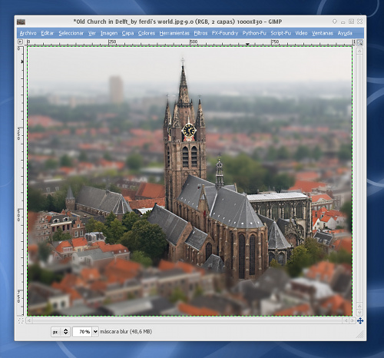The width and height of the screenshot is (384, 358).
Task: Open the Herramientas menu
Action: pos(174,33)
